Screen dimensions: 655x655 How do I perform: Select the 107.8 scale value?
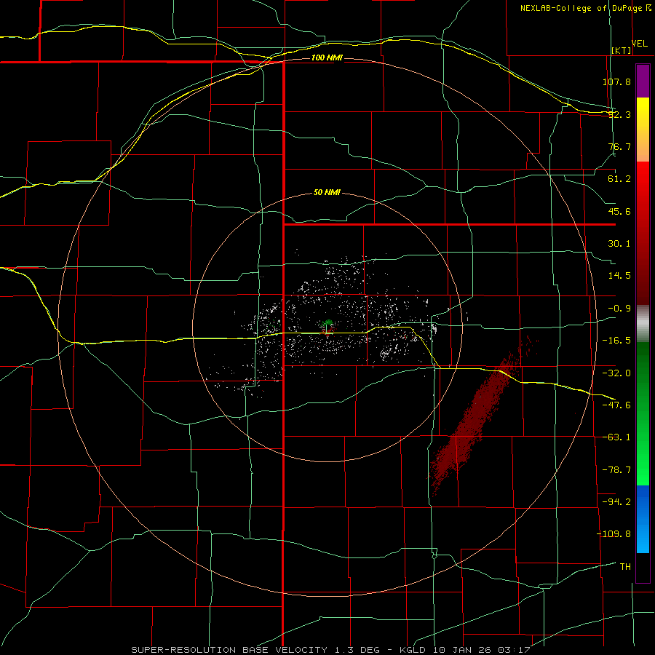point(616,82)
